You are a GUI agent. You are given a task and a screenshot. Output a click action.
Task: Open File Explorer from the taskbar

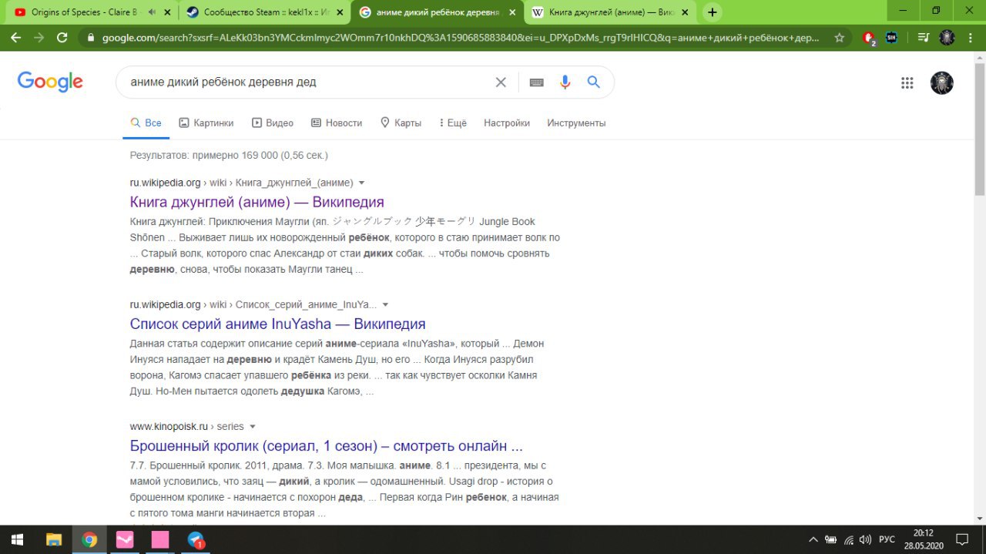pos(54,539)
